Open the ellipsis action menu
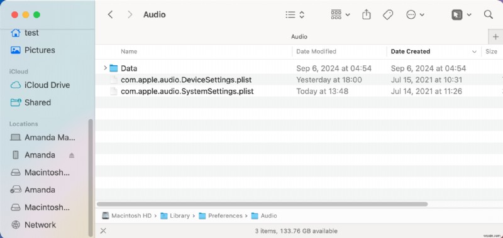This screenshot has height=238, width=503. click(415, 14)
